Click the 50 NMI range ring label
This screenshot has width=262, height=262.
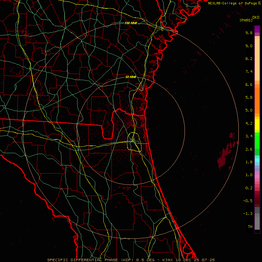click(x=131, y=77)
